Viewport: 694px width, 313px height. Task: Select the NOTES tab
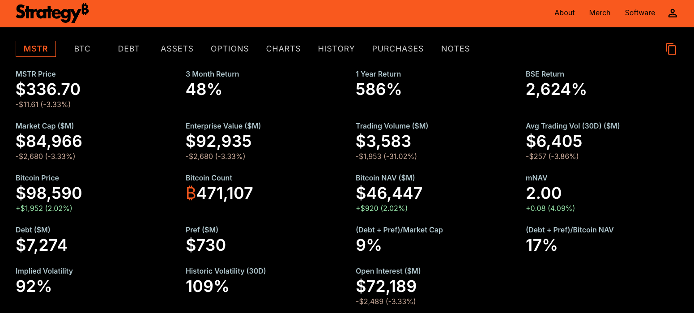[x=456, y=49]
